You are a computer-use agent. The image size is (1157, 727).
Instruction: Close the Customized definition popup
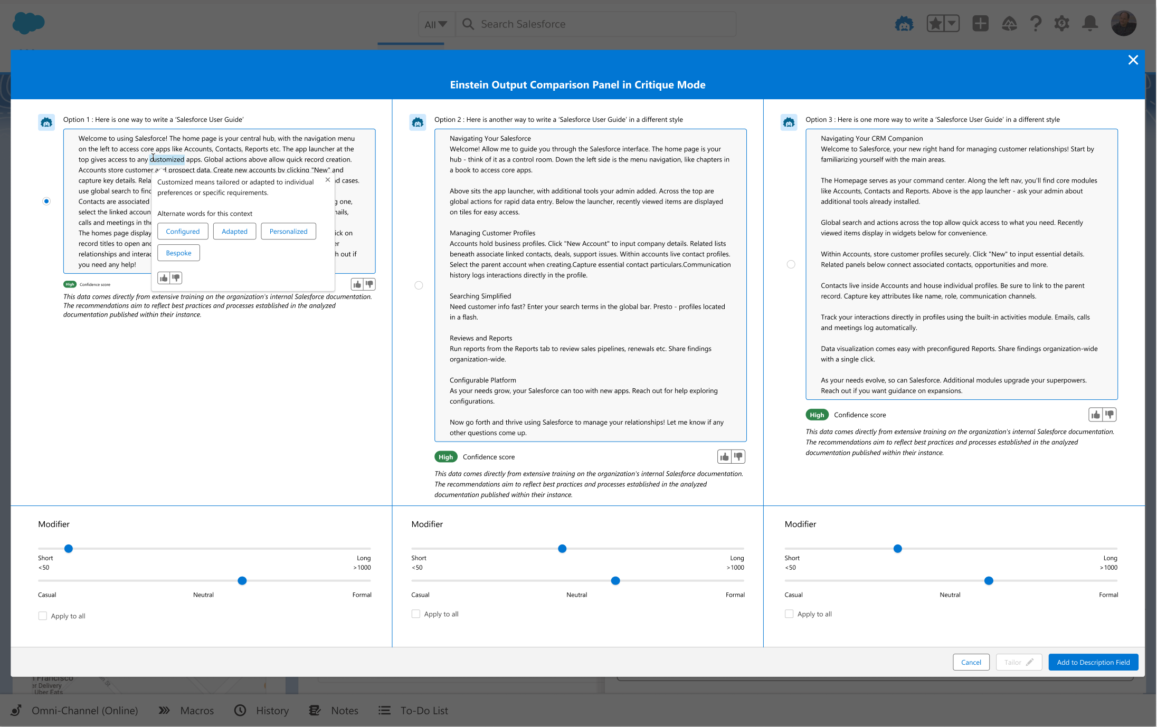(328, 180)
